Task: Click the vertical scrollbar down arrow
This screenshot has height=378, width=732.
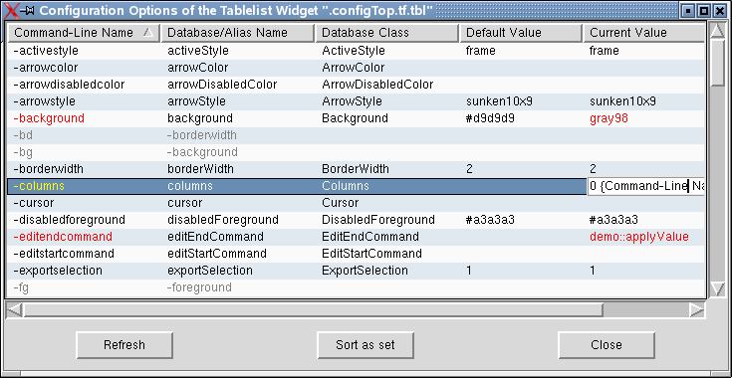Action: click(717, 288)
